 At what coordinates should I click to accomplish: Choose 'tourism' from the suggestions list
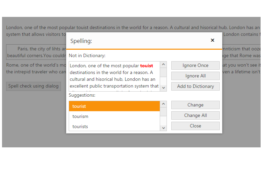[x=114, y=116]
